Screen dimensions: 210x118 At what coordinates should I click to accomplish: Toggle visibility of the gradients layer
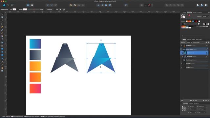click(x=207, y=46)
